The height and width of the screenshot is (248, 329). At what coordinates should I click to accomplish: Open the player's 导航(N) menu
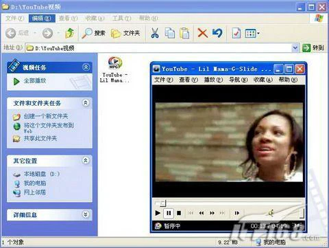(x=239, y=80)
